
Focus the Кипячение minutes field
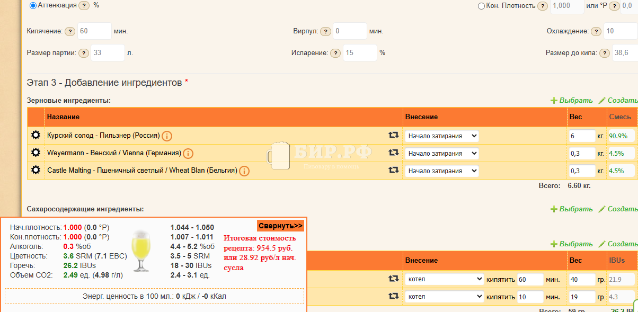94,31
